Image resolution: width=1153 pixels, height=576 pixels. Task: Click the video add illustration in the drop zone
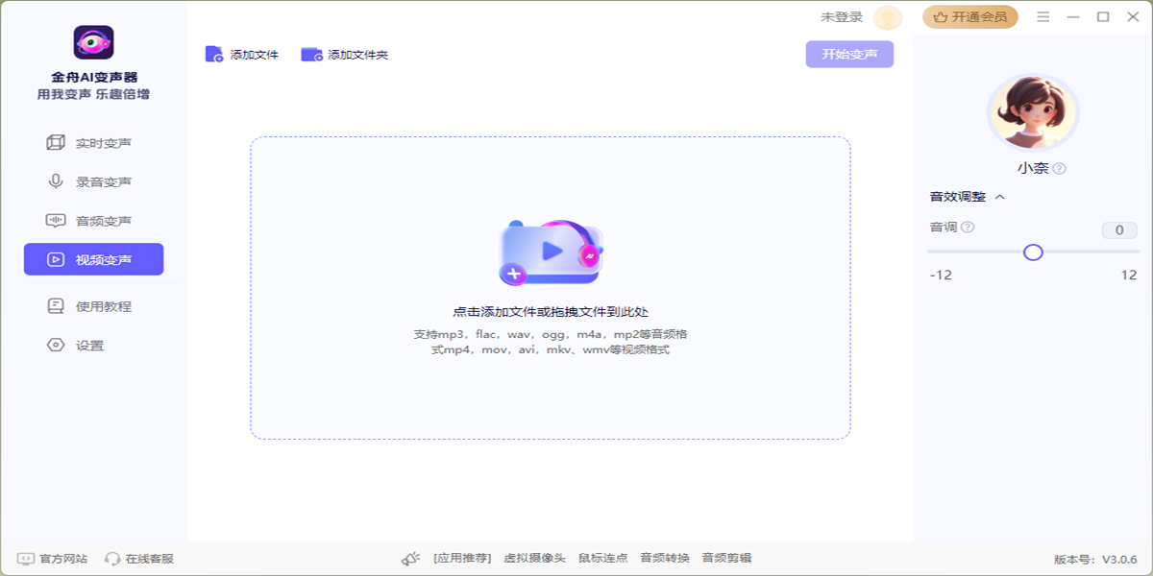pyautogui.click(x=551, y=253)
